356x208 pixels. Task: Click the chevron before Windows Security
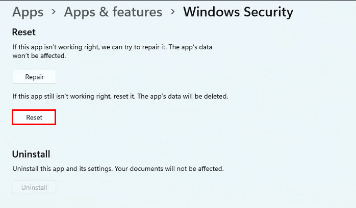coord(172,12)
